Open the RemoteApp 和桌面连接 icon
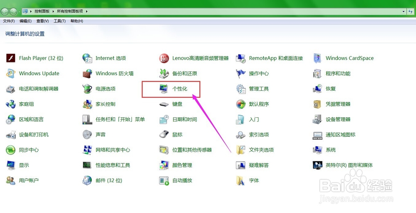The width and height of the screenshot is (416, 213). 240,58
